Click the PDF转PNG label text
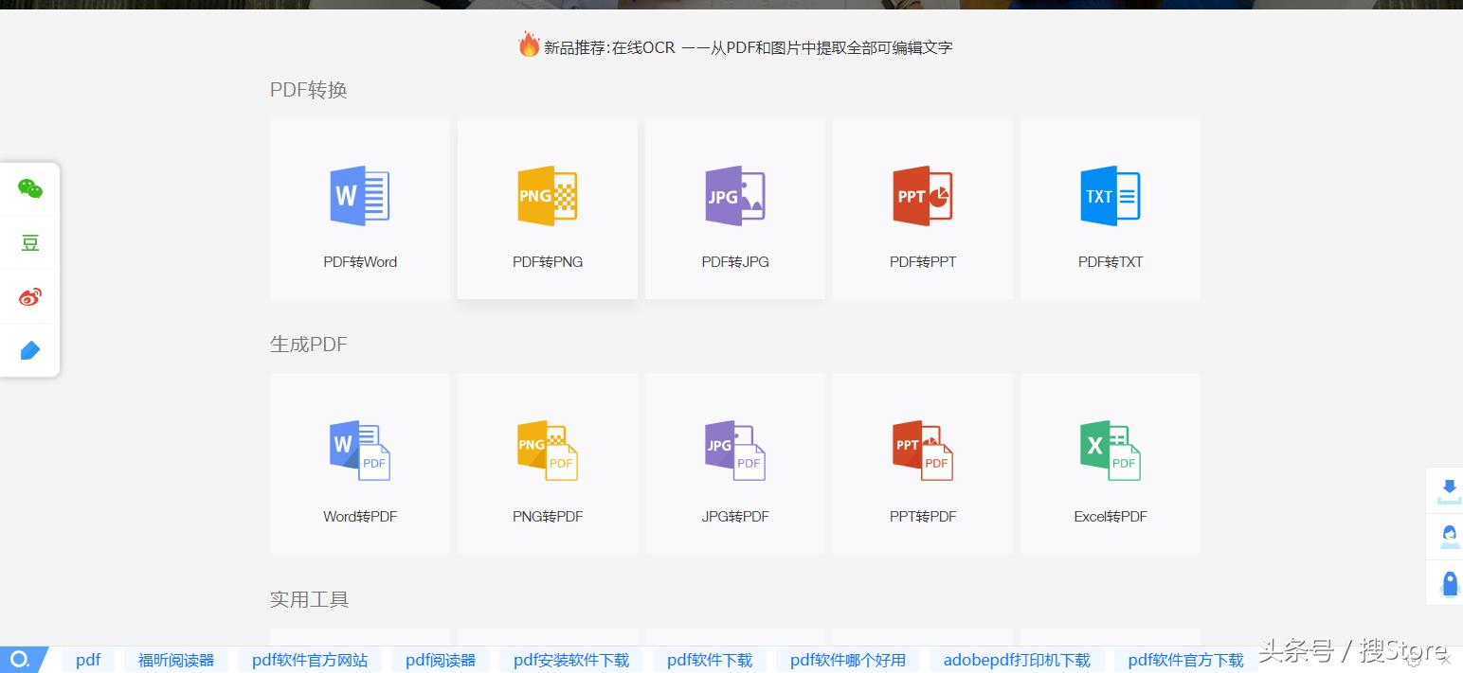This screenshot has width=1463, height=673. point(548,262)
